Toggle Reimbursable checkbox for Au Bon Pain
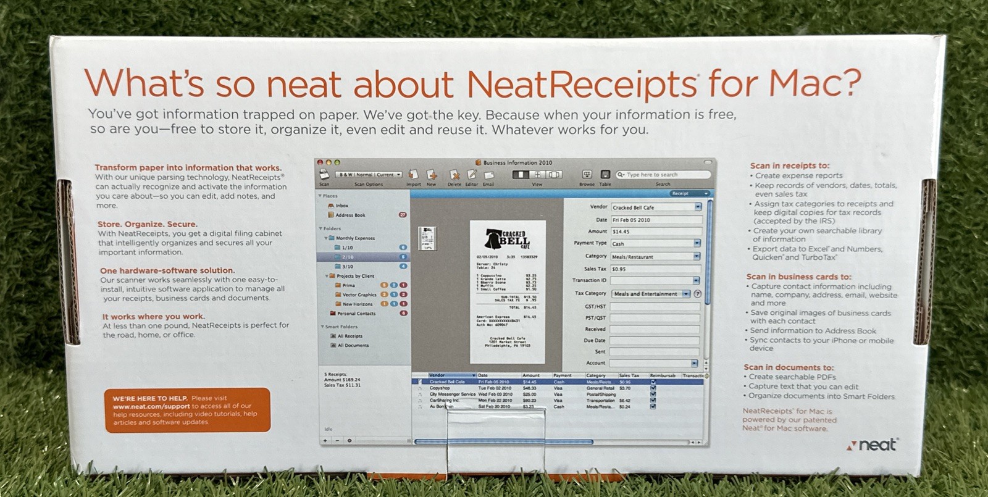The width and height of the screenshot is (988, 497). click(x=653, y=406)
